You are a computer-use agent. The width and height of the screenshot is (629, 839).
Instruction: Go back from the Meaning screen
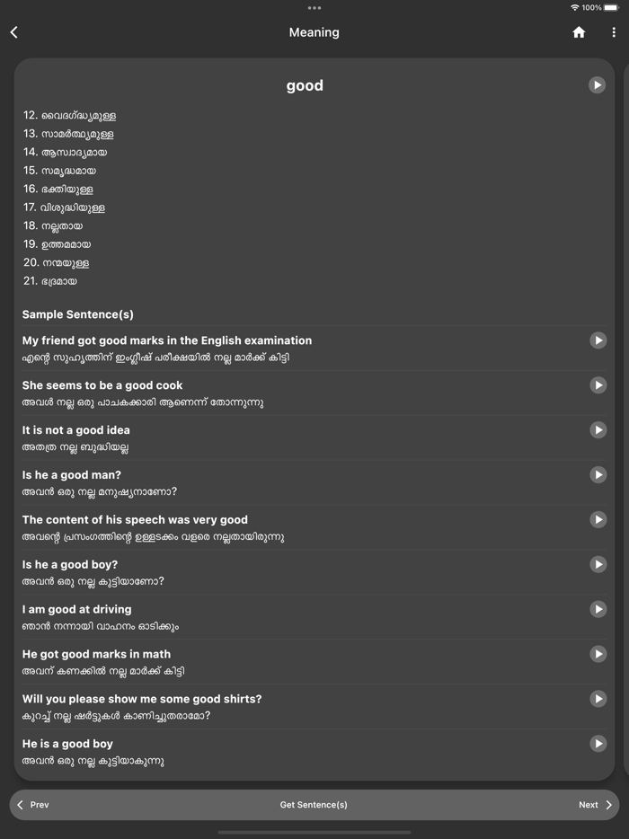click(x=14, y=31)
